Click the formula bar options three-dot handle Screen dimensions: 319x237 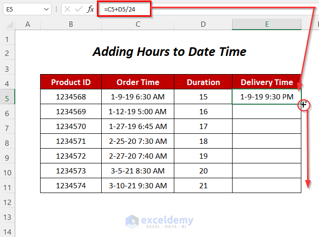tap(56, 9)
